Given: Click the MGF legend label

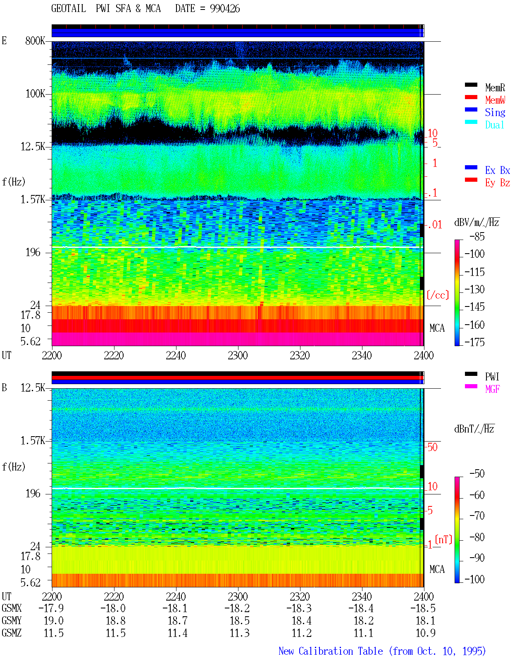Looking at the screenshot, I should (x=493, y=389).
